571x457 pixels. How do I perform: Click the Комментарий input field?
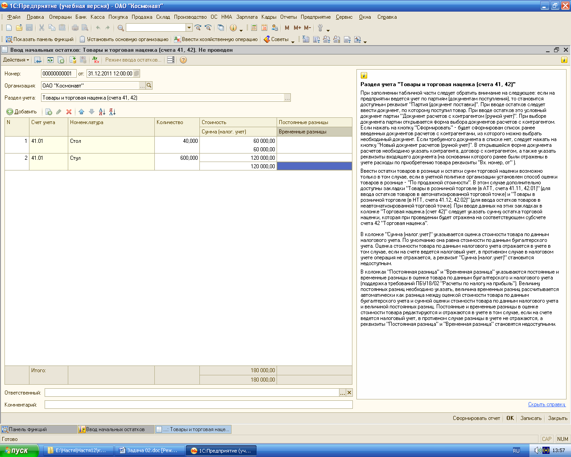[199, 405]
